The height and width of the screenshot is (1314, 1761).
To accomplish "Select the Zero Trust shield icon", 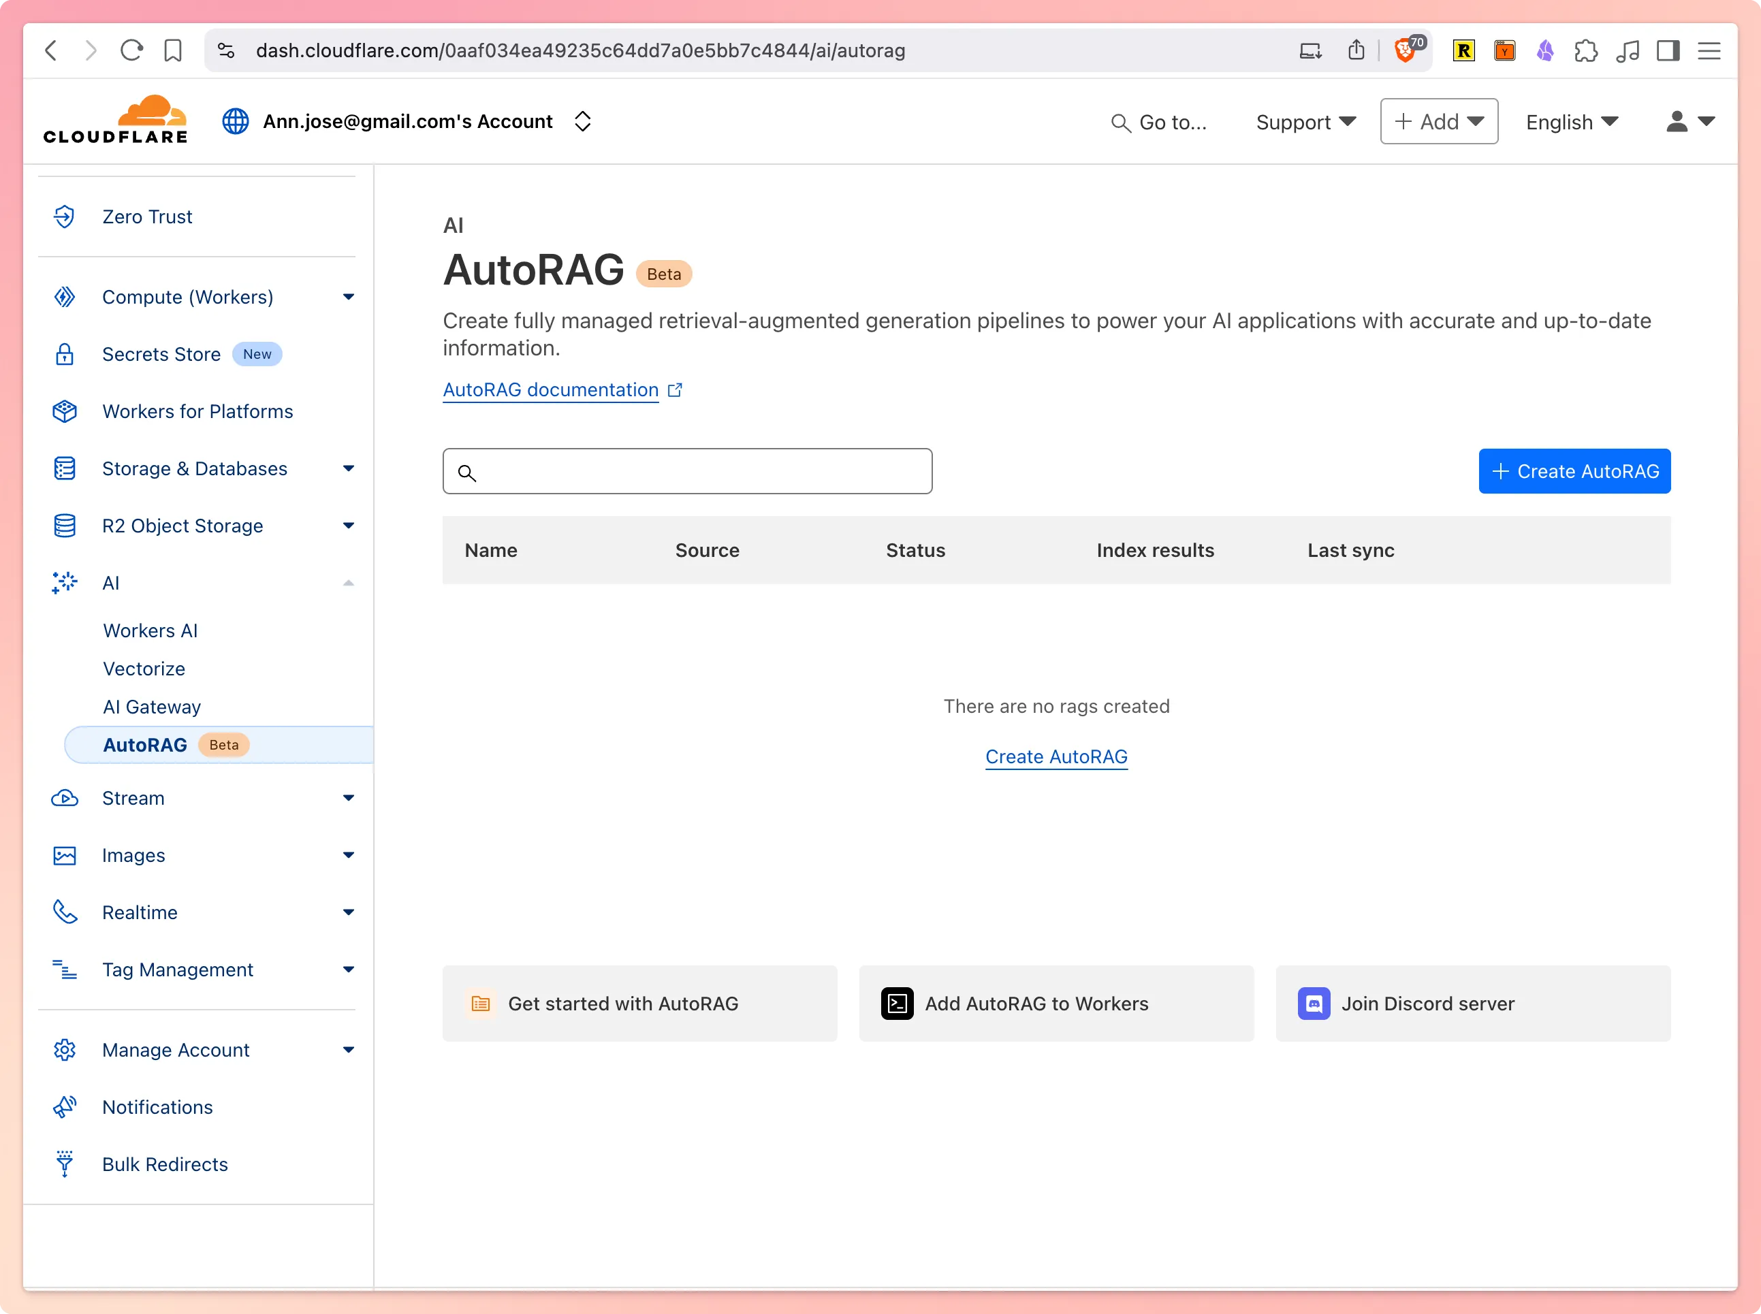I will (x=65, y=217).
